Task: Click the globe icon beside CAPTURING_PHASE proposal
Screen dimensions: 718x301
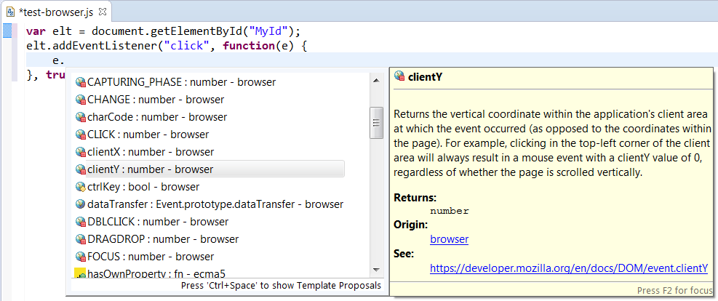Action: tap(81, 82)
